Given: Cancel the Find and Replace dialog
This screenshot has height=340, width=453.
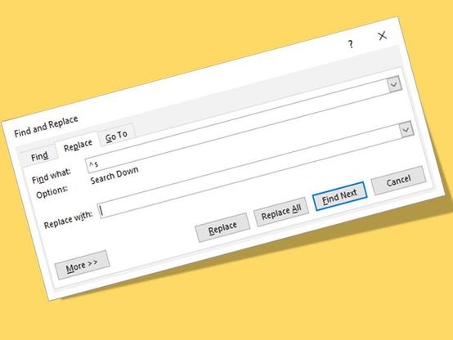Looking at the screenshot, I should pyautogui.click(x=399, y=181).
